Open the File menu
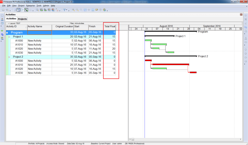248x145 pixels. (x=4, y=6)
